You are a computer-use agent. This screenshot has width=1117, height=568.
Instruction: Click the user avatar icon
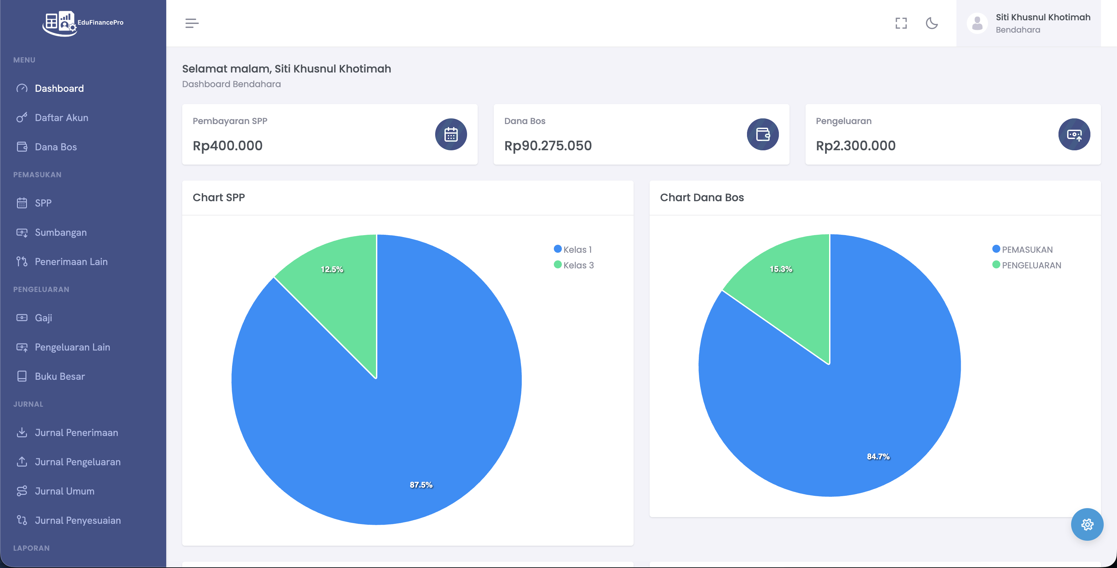click(977, 23)
